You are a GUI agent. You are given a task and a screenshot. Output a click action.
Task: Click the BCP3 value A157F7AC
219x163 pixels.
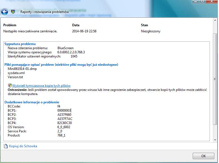(x=65, y=119)
